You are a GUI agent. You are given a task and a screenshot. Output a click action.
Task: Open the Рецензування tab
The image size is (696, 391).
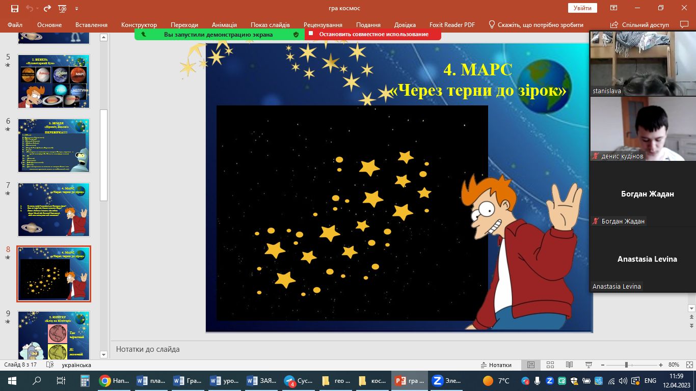323,25
